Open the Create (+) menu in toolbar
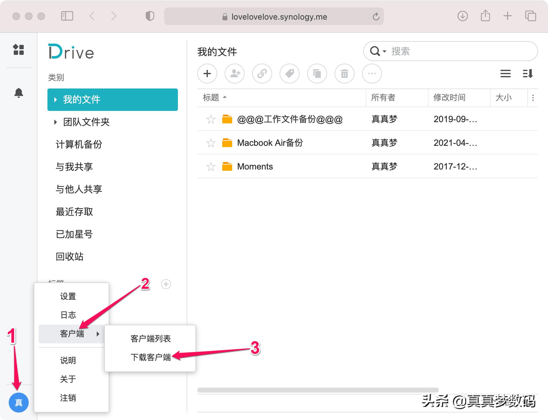 tap(207, 74)
